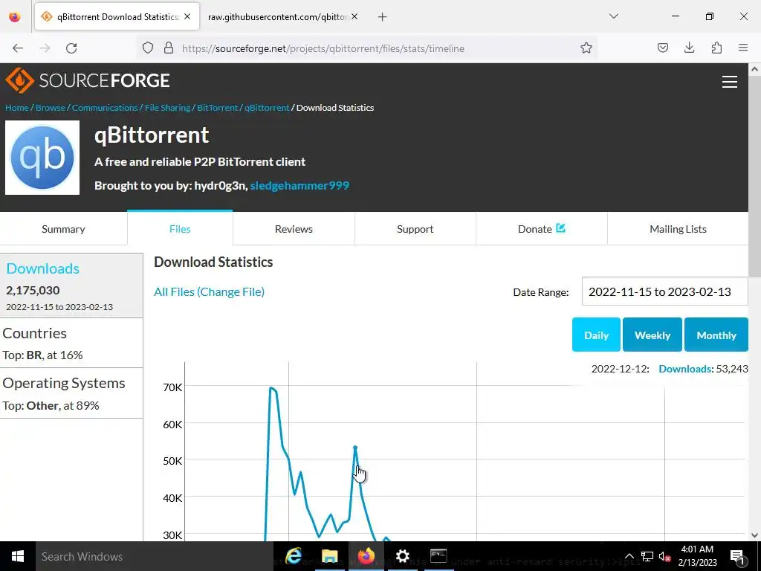Click the scrollbar up arrow

[x=755, y=69]
